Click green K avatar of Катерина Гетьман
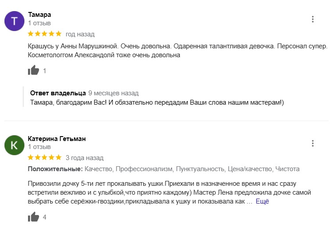330x227 pixels. coord(14,145)
